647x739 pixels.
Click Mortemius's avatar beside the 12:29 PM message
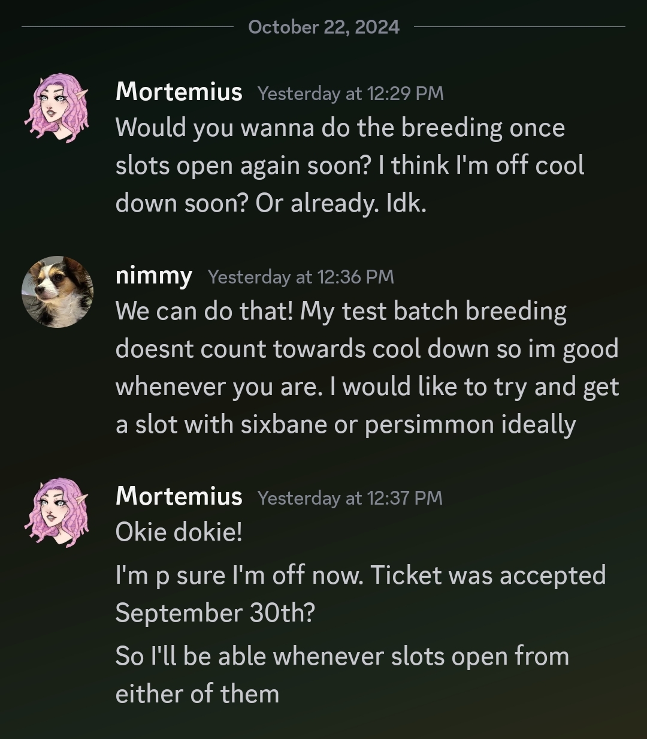click(x=57, y=108)
